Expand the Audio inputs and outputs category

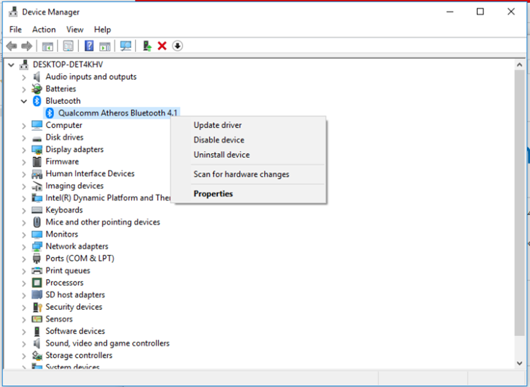point(24,77)
